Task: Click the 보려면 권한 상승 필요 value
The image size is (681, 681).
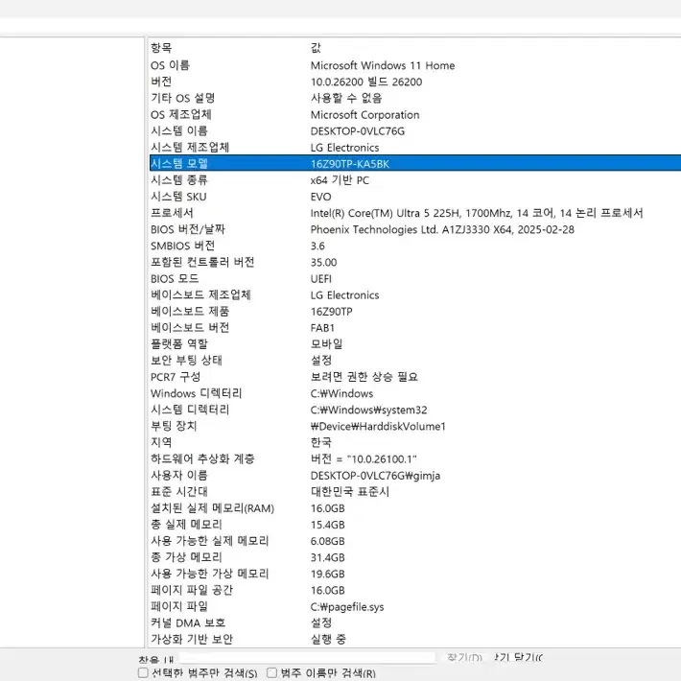Action: [x=364, y=377]
